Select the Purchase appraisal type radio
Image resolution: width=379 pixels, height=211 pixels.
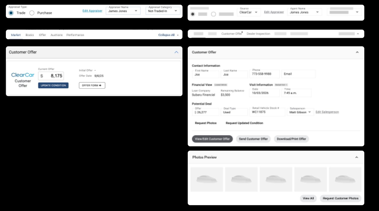tap(32, 13)
